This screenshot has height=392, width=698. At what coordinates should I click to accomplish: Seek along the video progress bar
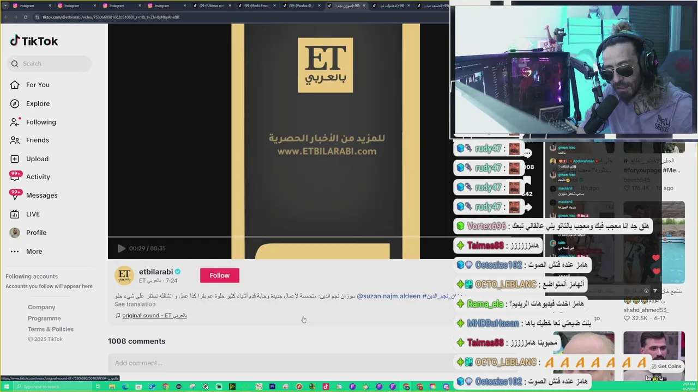pos(279,237)
